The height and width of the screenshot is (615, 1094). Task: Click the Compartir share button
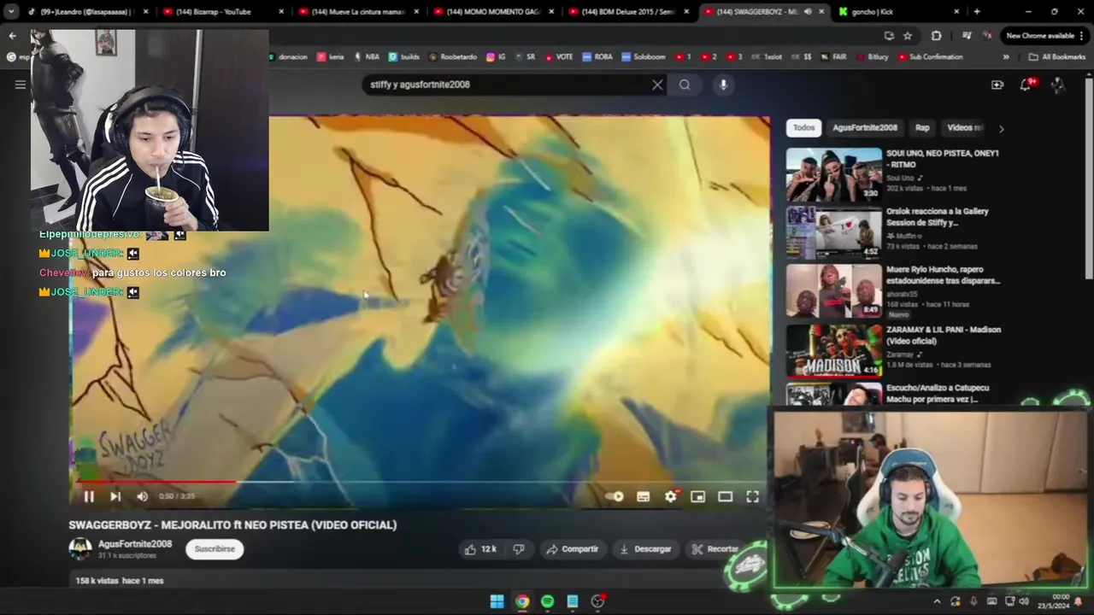[572, 549]
